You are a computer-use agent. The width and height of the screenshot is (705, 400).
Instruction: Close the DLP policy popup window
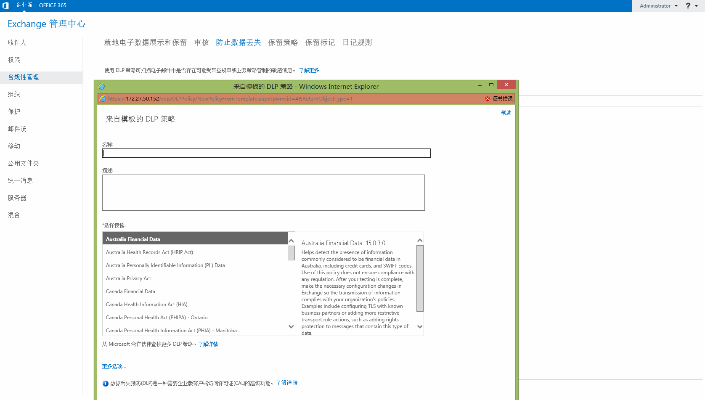pos(506,85)
